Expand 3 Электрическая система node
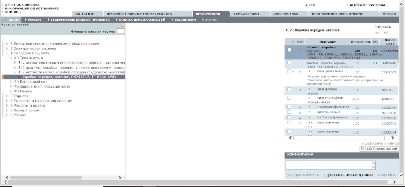405x187 pixels. 7,48
